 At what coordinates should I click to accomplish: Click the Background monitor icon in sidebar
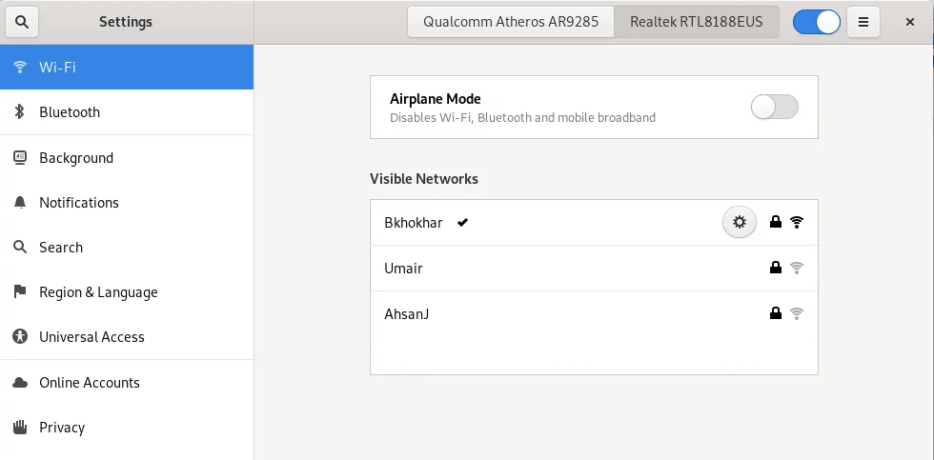tap(20, 158)
